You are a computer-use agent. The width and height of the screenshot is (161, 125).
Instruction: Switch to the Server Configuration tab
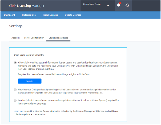click(x=34, y=38)
